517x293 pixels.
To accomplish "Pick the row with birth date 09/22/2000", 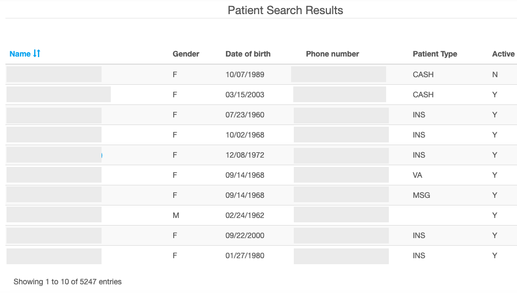I will click(245, 235).
